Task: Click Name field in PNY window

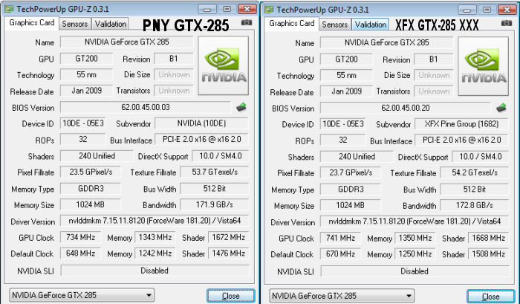Action: click(x=127, y=42)
